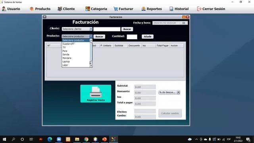Viewport: 254px width, 143px height.
Task: Close the Facturacion internal window
Action: click(x=188, y=17)
